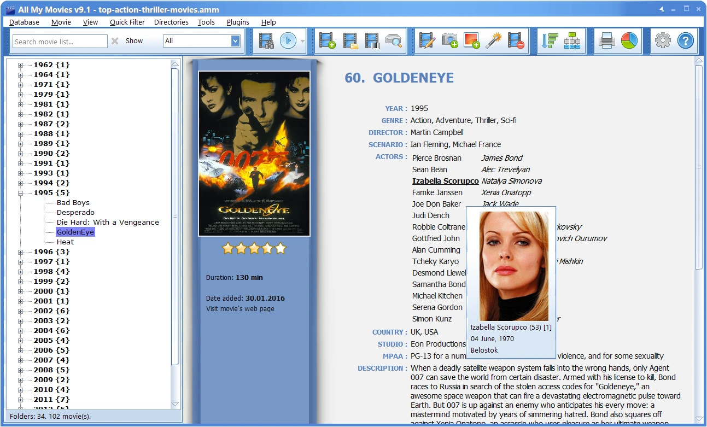Click actor Sean Bean
The height and width of the screenshot is (427, 707).
(x=430, y=169)
